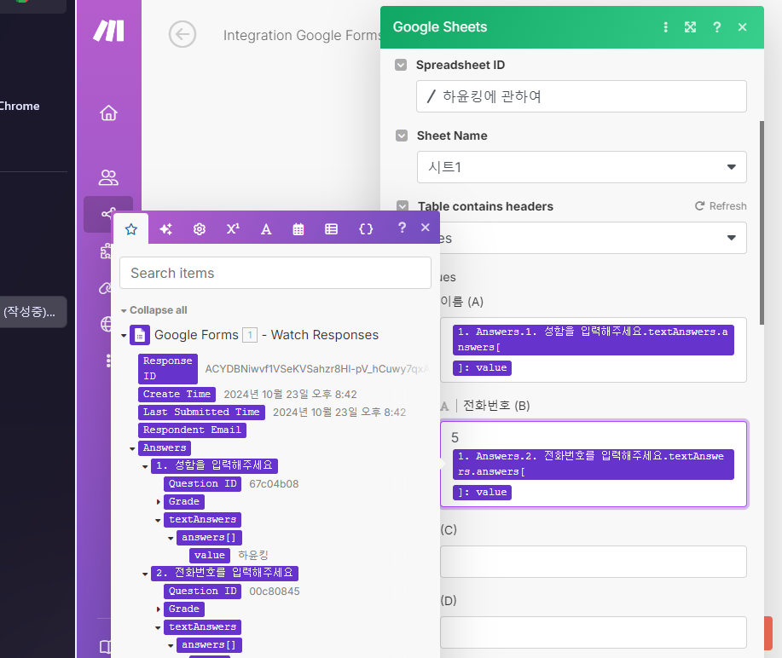
Task: Open help for the Google Sheets module
Action: pyautogui.click(x=716, y=27)
